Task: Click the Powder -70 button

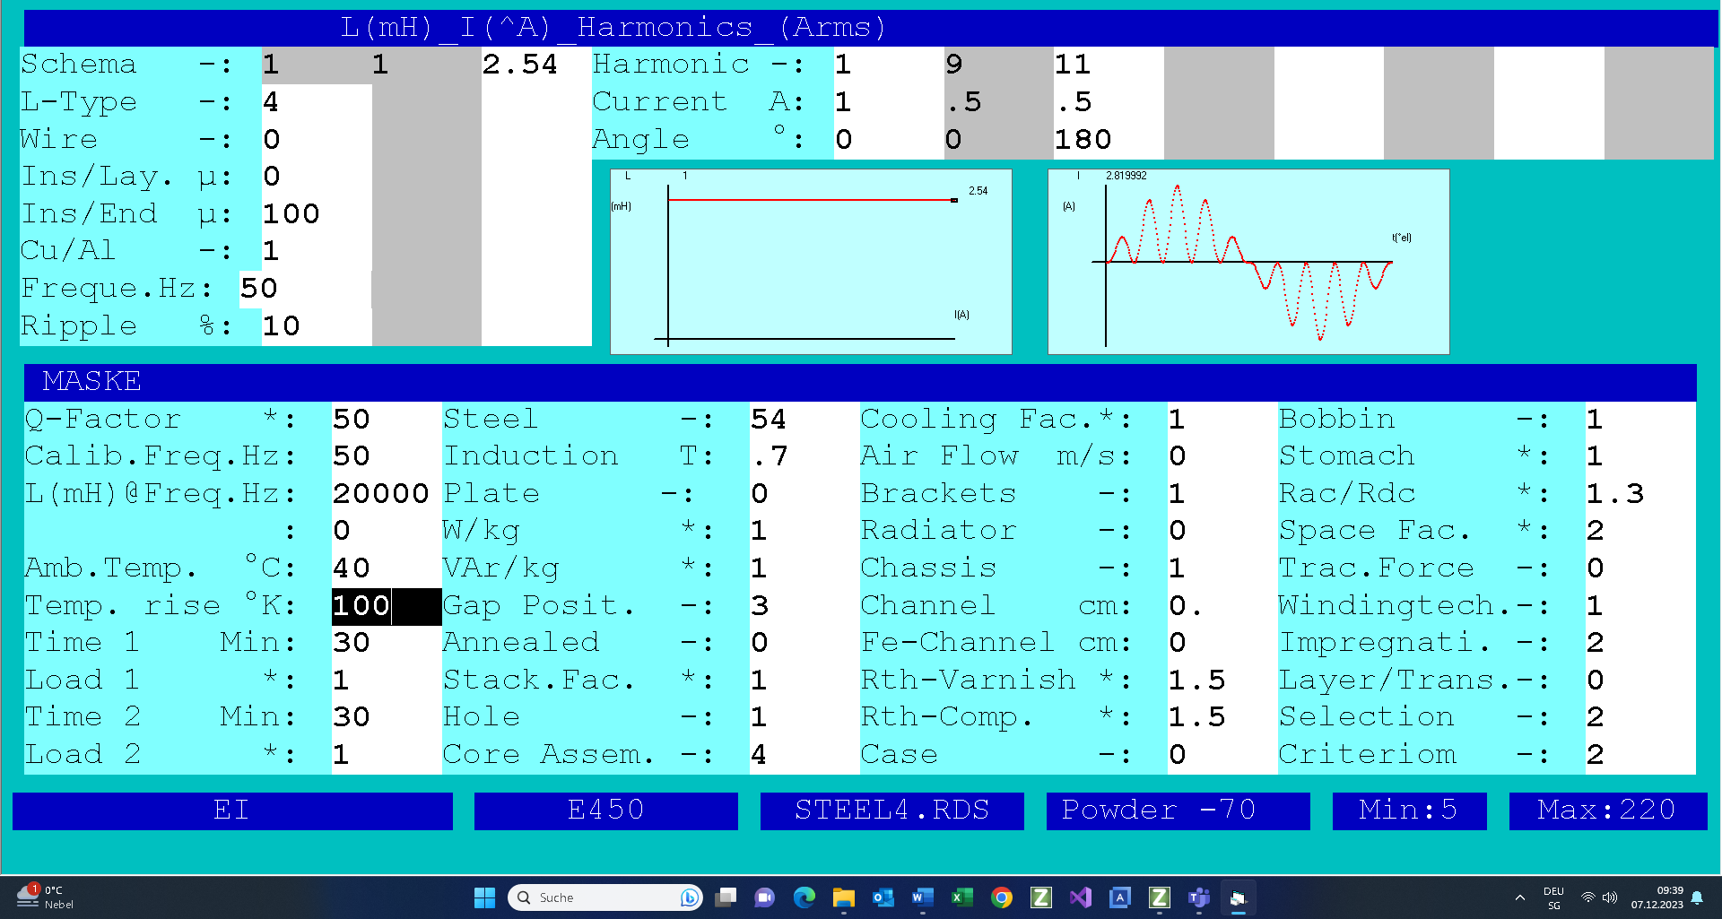Action: click(x=1178, y=811)
